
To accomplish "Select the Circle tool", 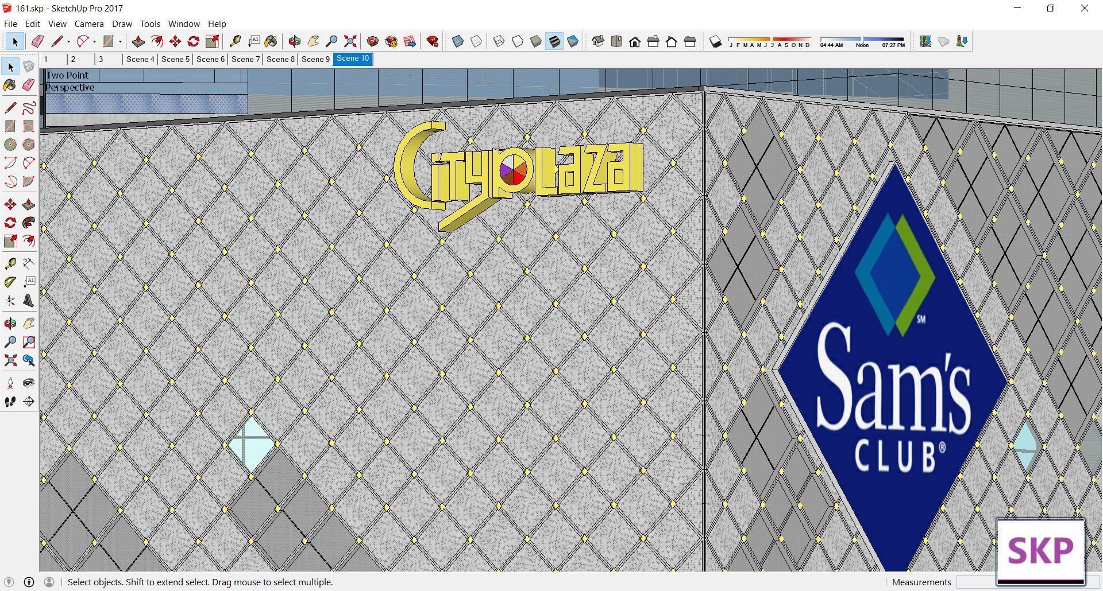I will click(10, 145).
